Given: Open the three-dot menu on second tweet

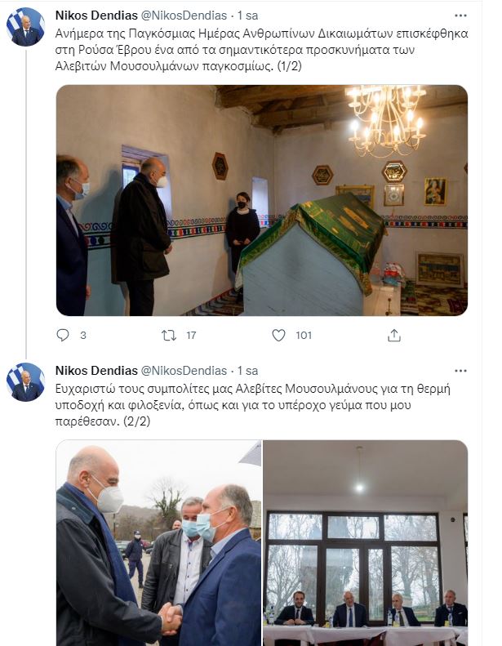Looking at the screenshot, I should point(460,371).
